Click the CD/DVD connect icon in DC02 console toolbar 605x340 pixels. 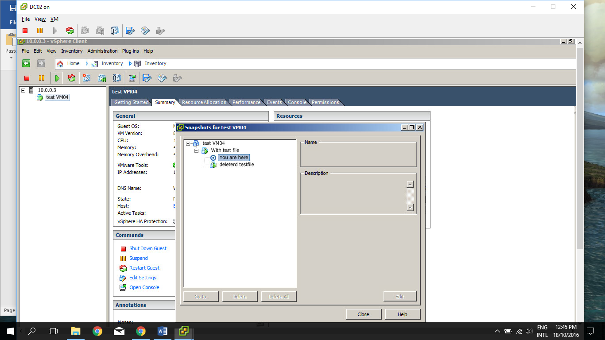coord(145,31)
